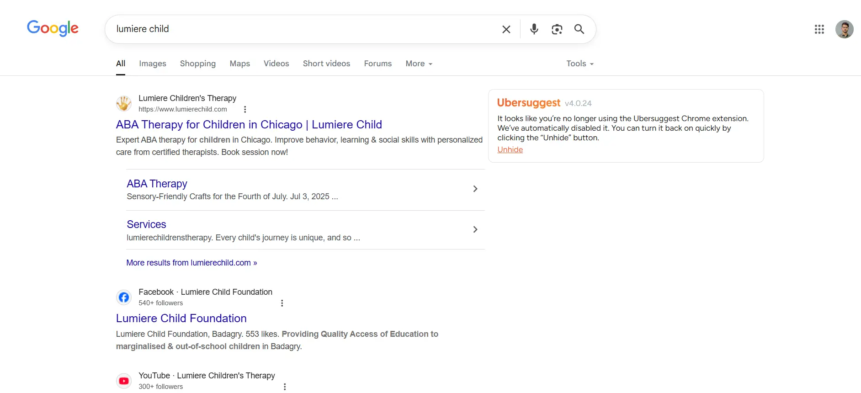The image size is (861, 393).
Task: Open the Tools dropdown
Action: [x=580, y=64]
